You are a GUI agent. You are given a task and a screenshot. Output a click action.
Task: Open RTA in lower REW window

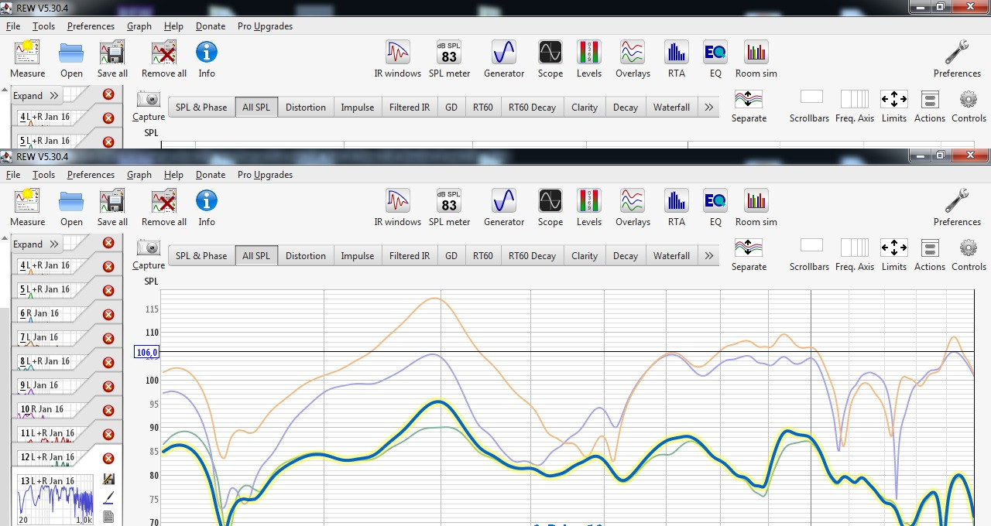tap(677, 201)
